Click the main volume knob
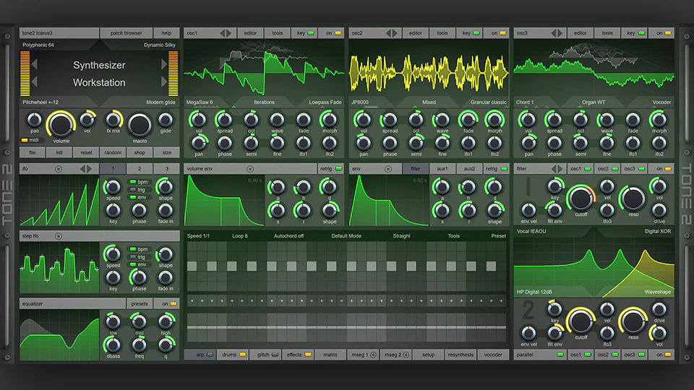This screenshot has width=694, height=390. coord(61,124)
